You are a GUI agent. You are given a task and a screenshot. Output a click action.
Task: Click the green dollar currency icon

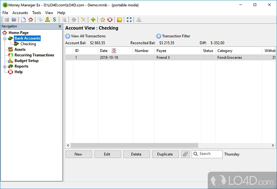click(x=54, y=20)
